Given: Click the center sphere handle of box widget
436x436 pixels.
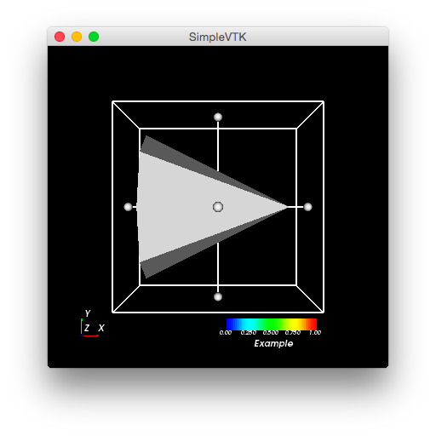Looking at the screenshot, I should coord(218,207).
